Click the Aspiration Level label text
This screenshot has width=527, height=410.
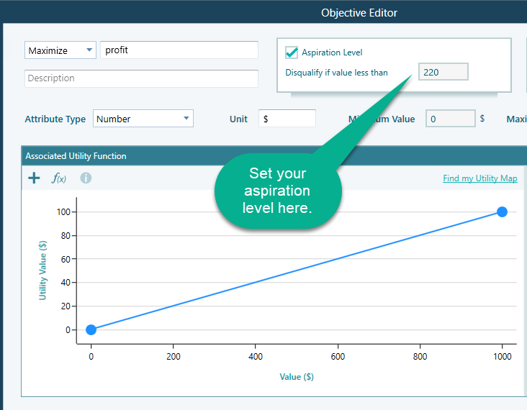point(332,53)
